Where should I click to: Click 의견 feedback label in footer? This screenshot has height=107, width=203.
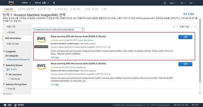click(10, 105)
